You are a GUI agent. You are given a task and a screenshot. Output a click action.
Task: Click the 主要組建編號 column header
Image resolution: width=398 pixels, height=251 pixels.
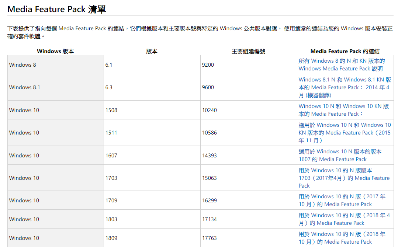click(249, 51)
